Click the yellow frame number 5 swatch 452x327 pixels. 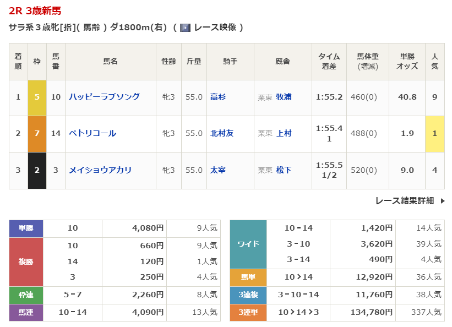[37, 97]
